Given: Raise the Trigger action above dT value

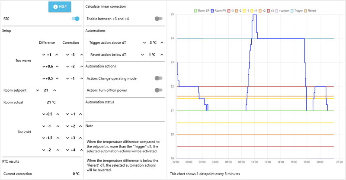Looking at the screenshot, I should click(161, 43).
